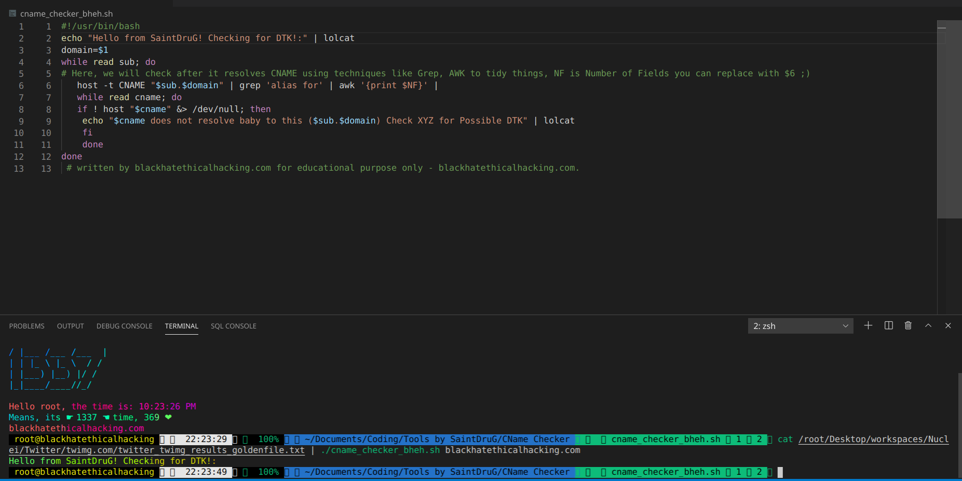Click the 'lolcat' word on line 2
This screenshot has width=962, height=481.
339,38
